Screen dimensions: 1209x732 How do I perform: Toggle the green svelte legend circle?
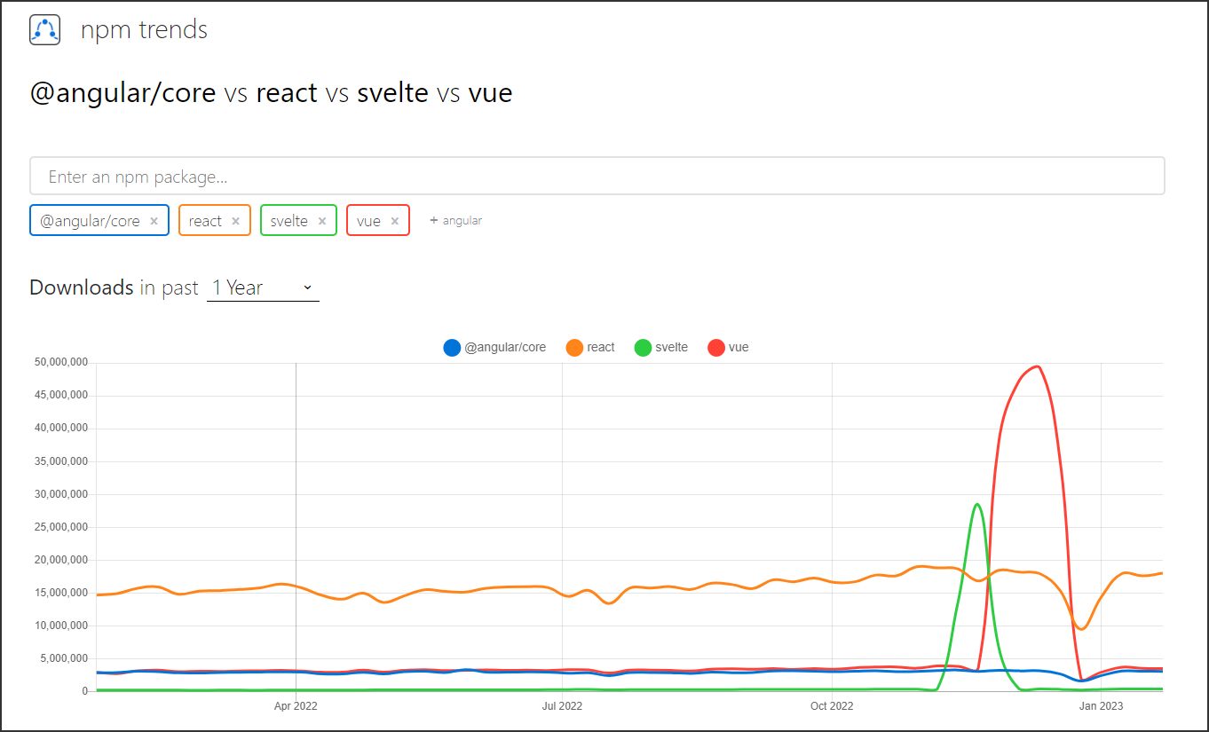[x=643, y=348]
